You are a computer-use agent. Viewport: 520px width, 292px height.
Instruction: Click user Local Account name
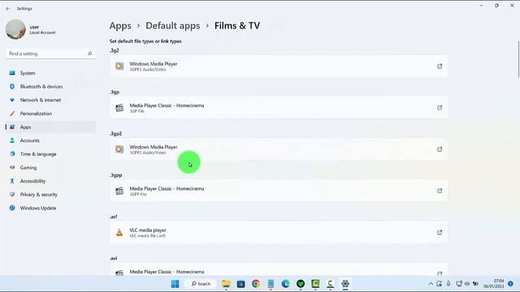click(x=42, y=29)
